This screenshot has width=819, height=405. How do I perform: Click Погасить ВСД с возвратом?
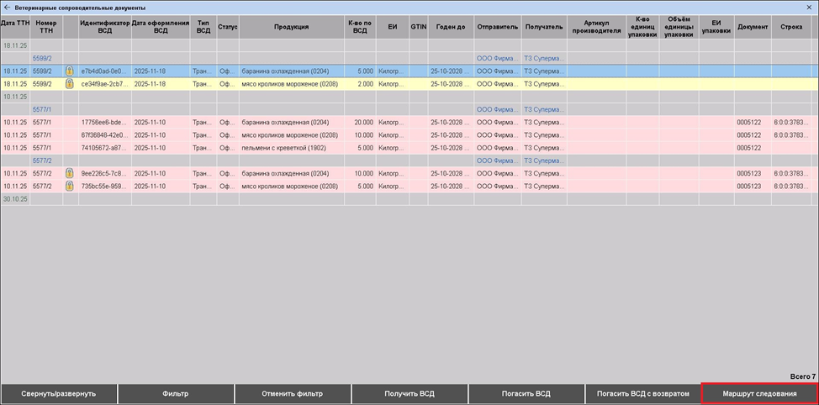pyautogui.click(x=642, y=393)
